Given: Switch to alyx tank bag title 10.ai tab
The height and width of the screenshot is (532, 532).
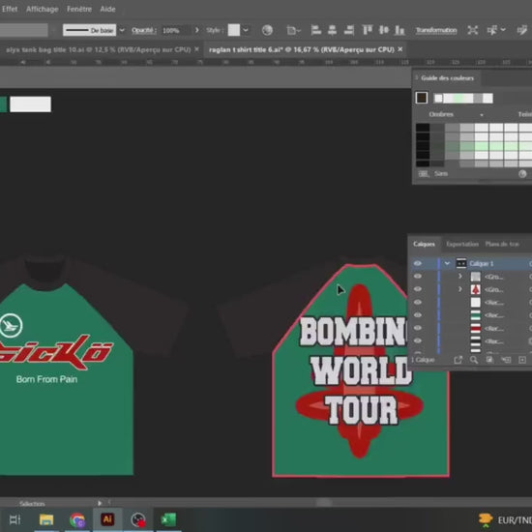Looking at the screenshot, I should tap(98, 49).
